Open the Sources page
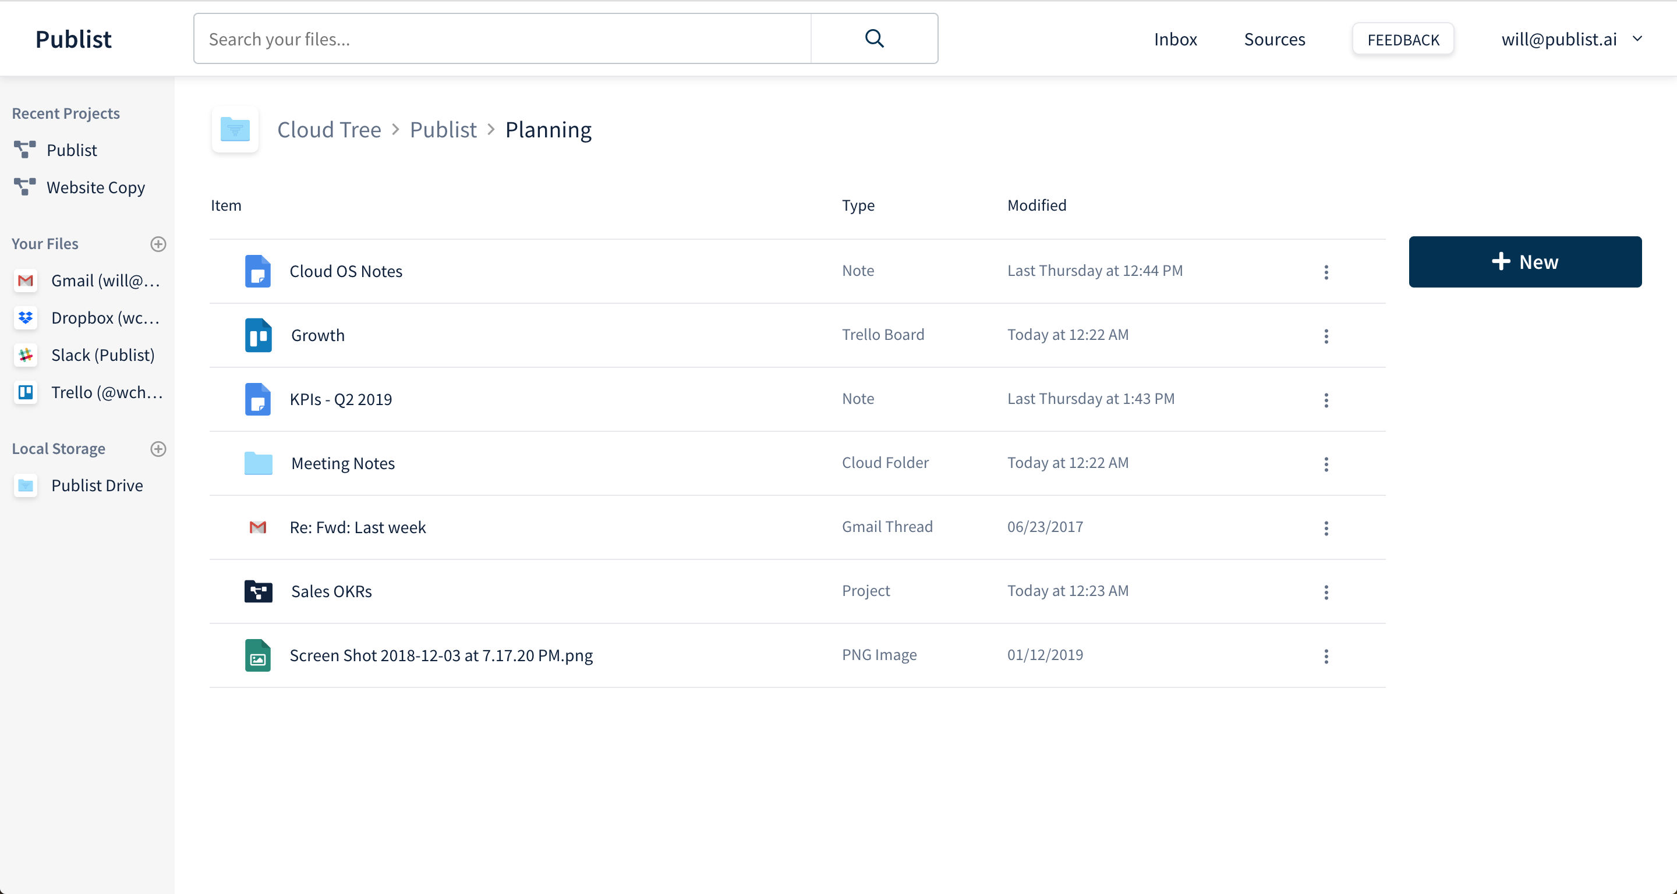The width and height of the screenshot is (1677, 894). coord(1274,40)
